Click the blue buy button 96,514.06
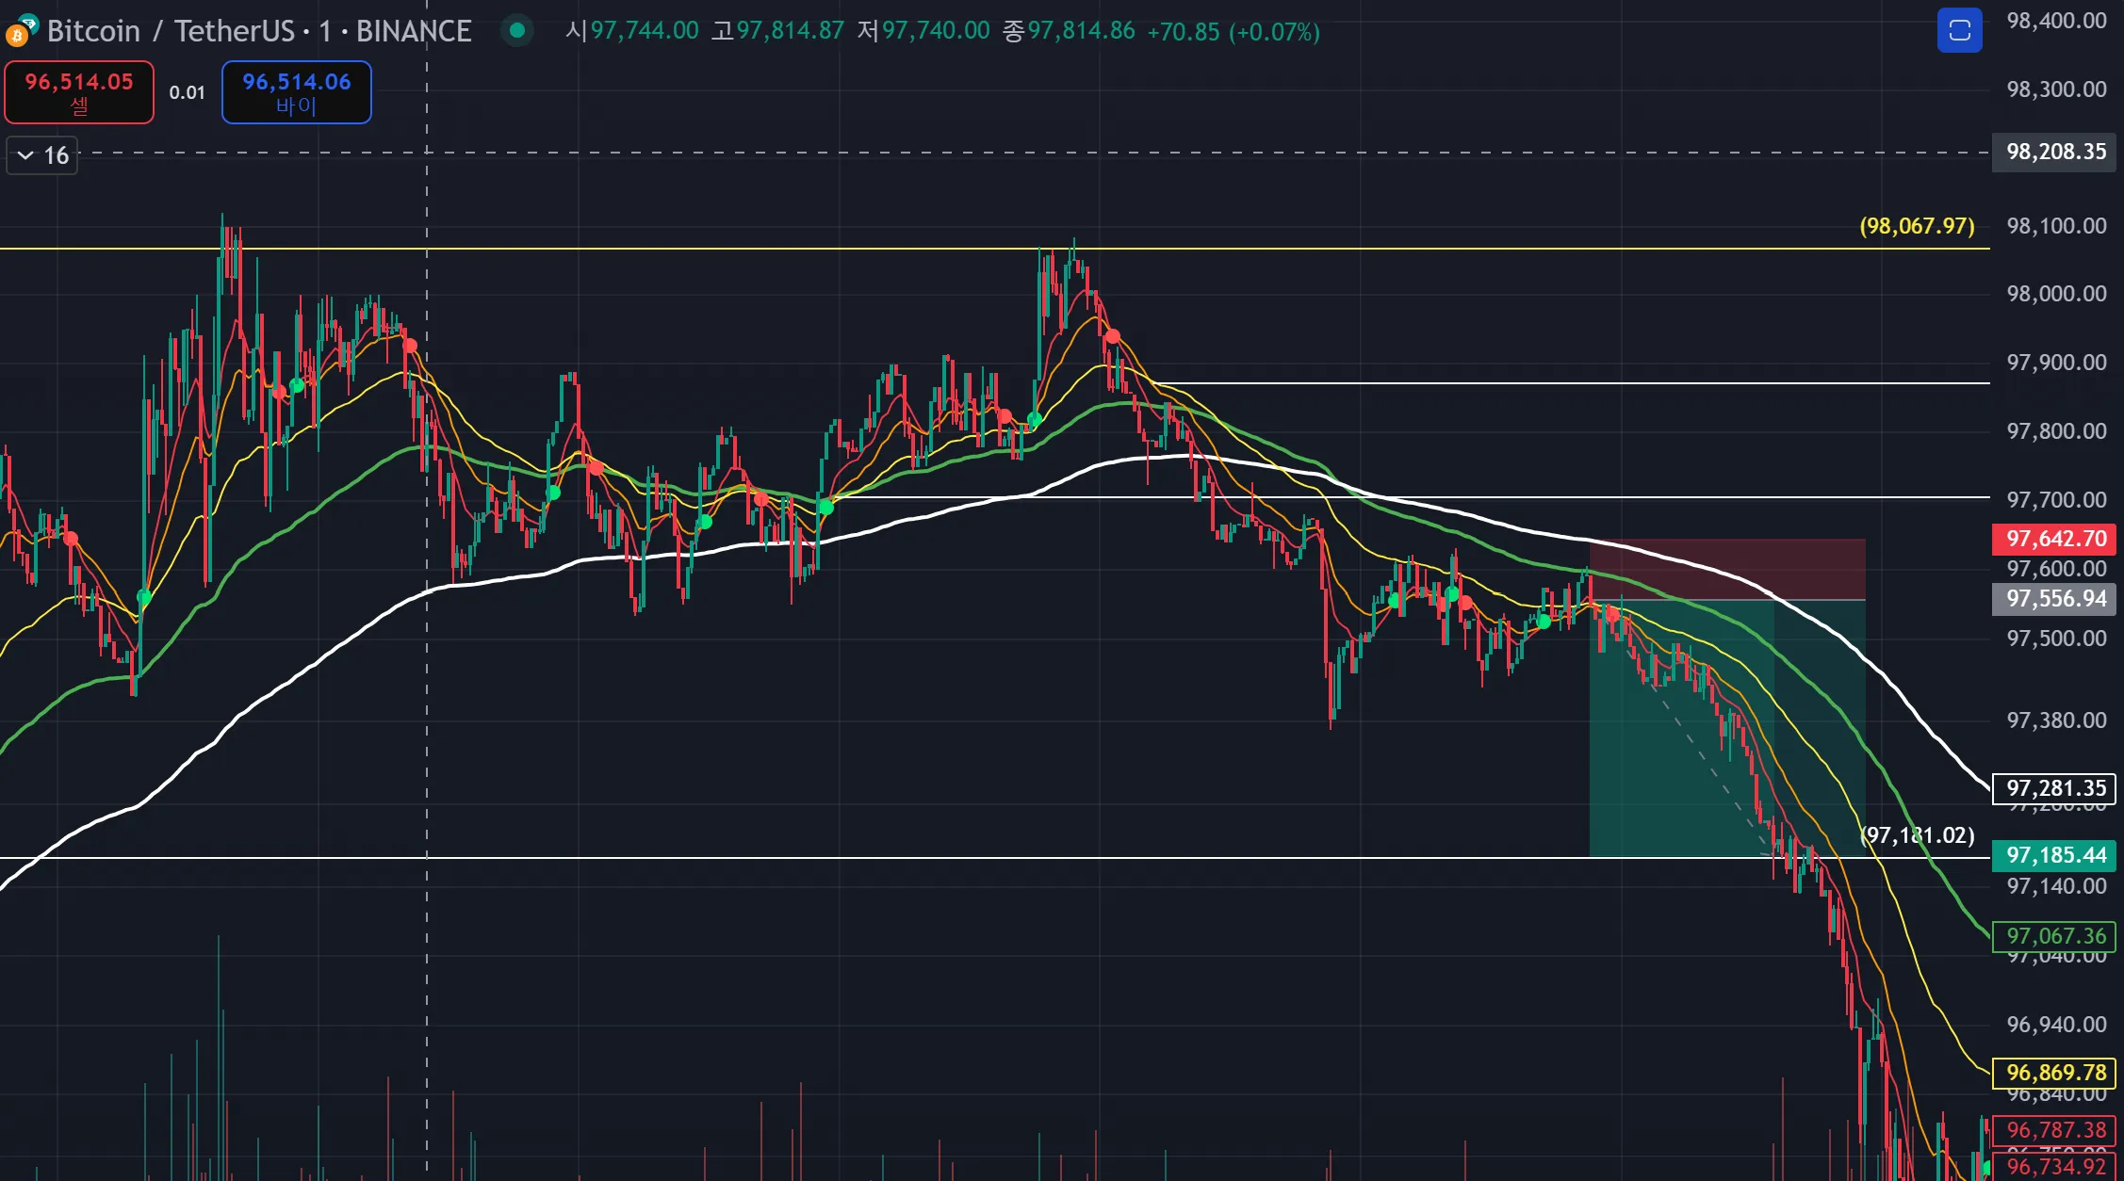This screenshot has width=2124, height=1181. (x=297, y=92)
